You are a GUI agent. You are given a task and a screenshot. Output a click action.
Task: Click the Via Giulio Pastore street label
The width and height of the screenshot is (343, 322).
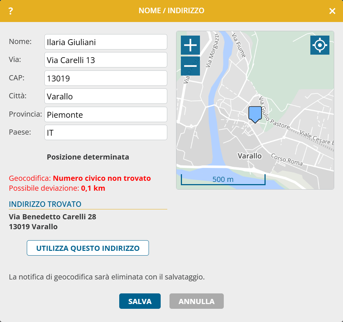pyautogui.click(x=275, y=113)
